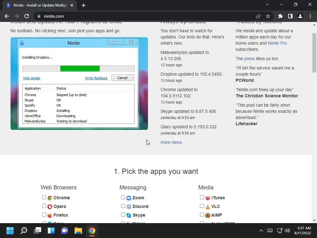Open the Chrome profile icon
Viewport: 317px width, 238px height.
pos(300,16)
